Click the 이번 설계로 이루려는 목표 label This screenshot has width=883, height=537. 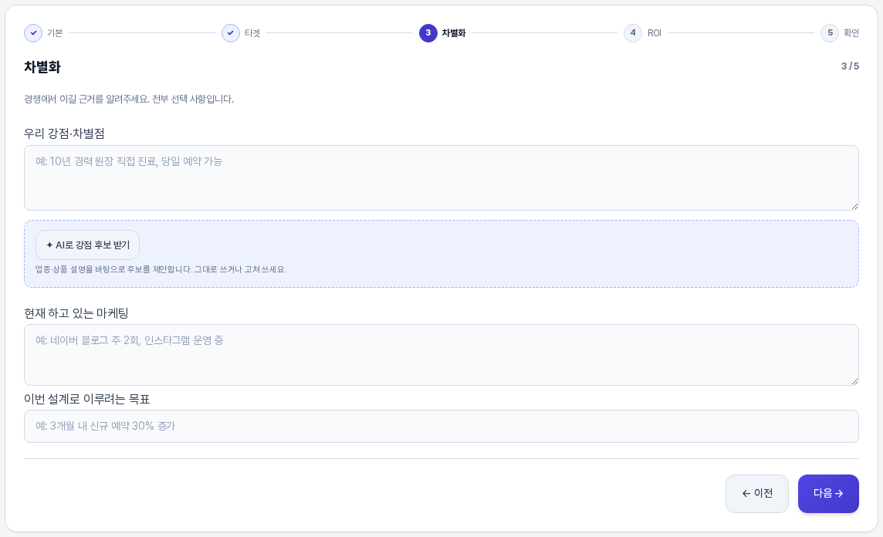click(x=87, y=399)
